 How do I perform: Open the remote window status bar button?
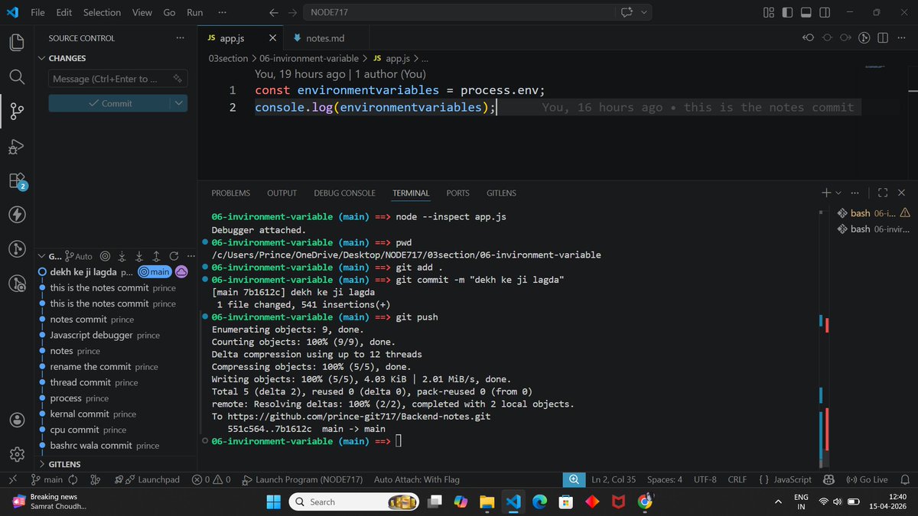coord(11,479)
